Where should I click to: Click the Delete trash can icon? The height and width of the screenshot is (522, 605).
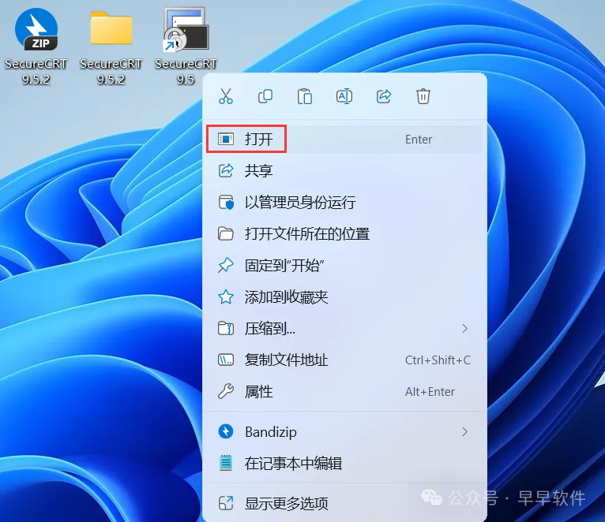(x=423, y=96)
